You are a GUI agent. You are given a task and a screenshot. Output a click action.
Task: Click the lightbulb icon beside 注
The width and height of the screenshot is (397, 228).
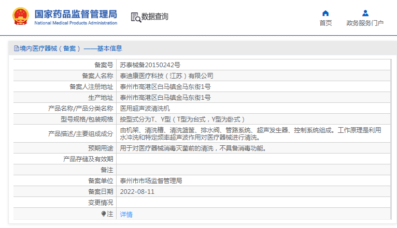(104, 214)
